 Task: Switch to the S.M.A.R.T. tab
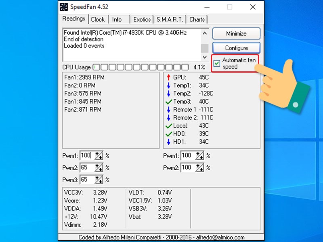(171, 19)
